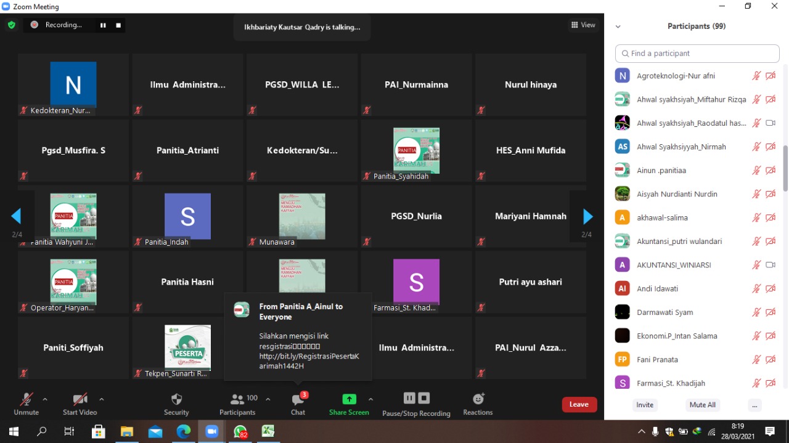Expand video options arrow beside Start Video
Screen dimensions: 789x443
102,399
